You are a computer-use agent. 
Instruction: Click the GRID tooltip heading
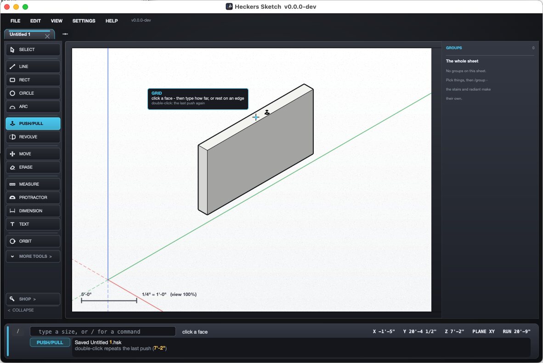[x=157, y=93]
